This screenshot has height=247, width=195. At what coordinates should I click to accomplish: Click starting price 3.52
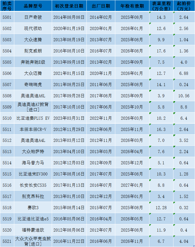click(184, 140)
